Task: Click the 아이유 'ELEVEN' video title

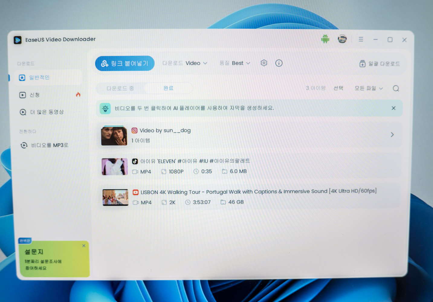Action: click(195, 161)
